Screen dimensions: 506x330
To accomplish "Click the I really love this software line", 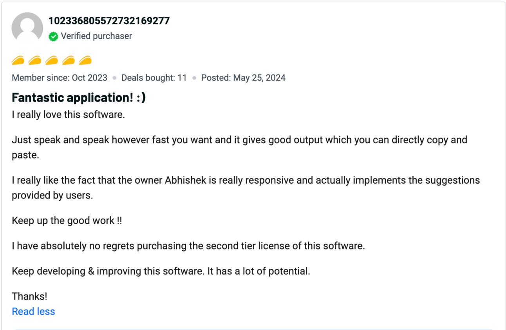I will (x=69, y=115).
